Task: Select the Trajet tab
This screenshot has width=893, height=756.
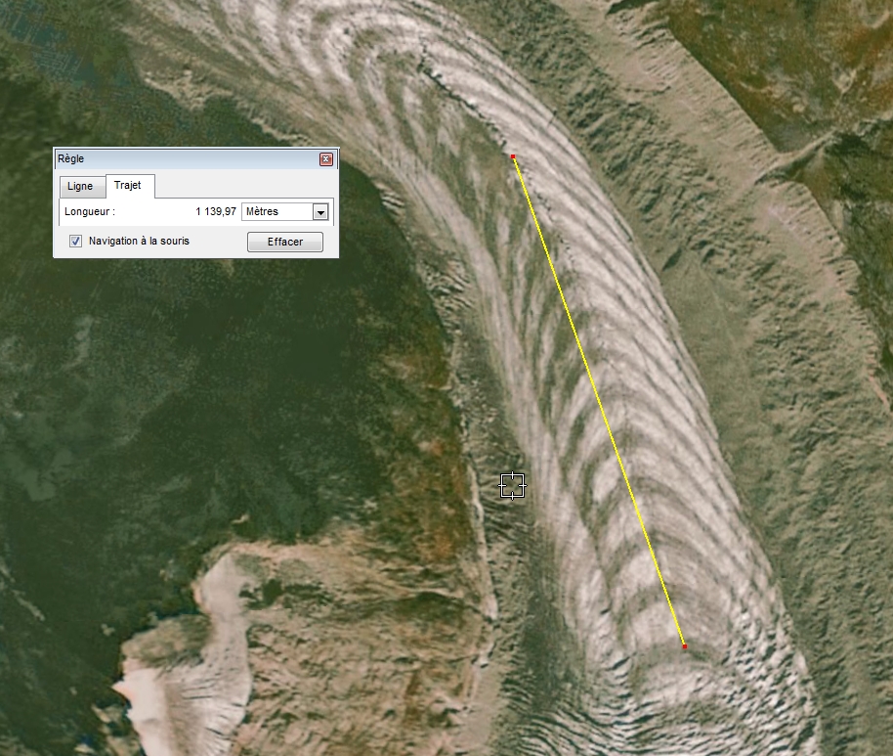Action: 128,186
